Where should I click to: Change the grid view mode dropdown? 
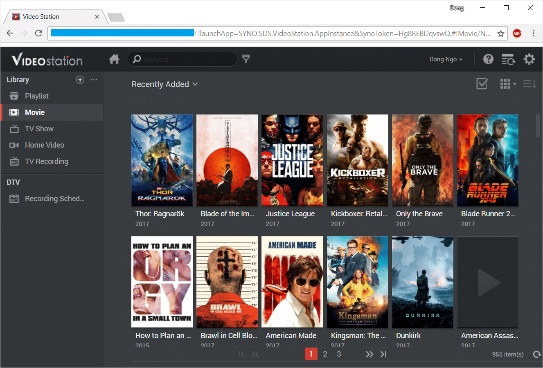(508, 84)
